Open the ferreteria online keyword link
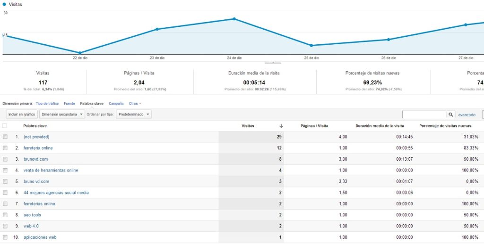Screen dimensions: 484x244 tap(38, 148)
